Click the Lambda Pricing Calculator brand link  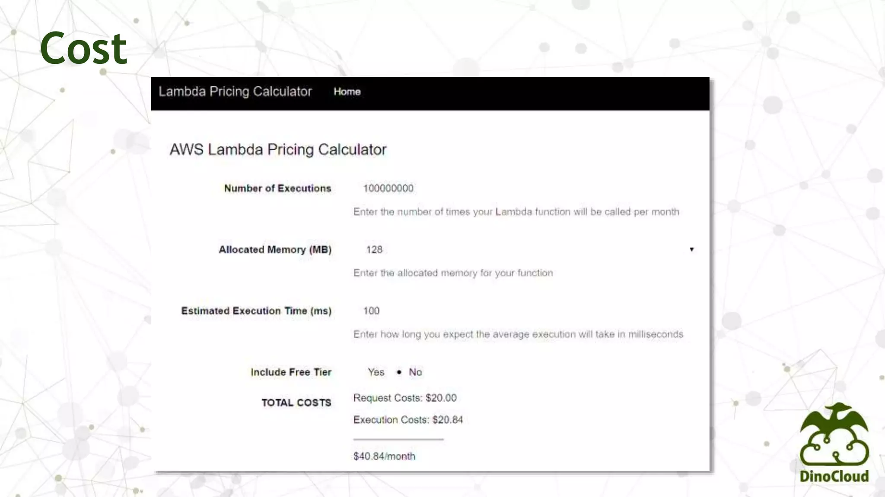[235, 91]
